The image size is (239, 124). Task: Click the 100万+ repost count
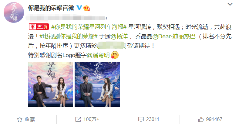coord(91,119)
